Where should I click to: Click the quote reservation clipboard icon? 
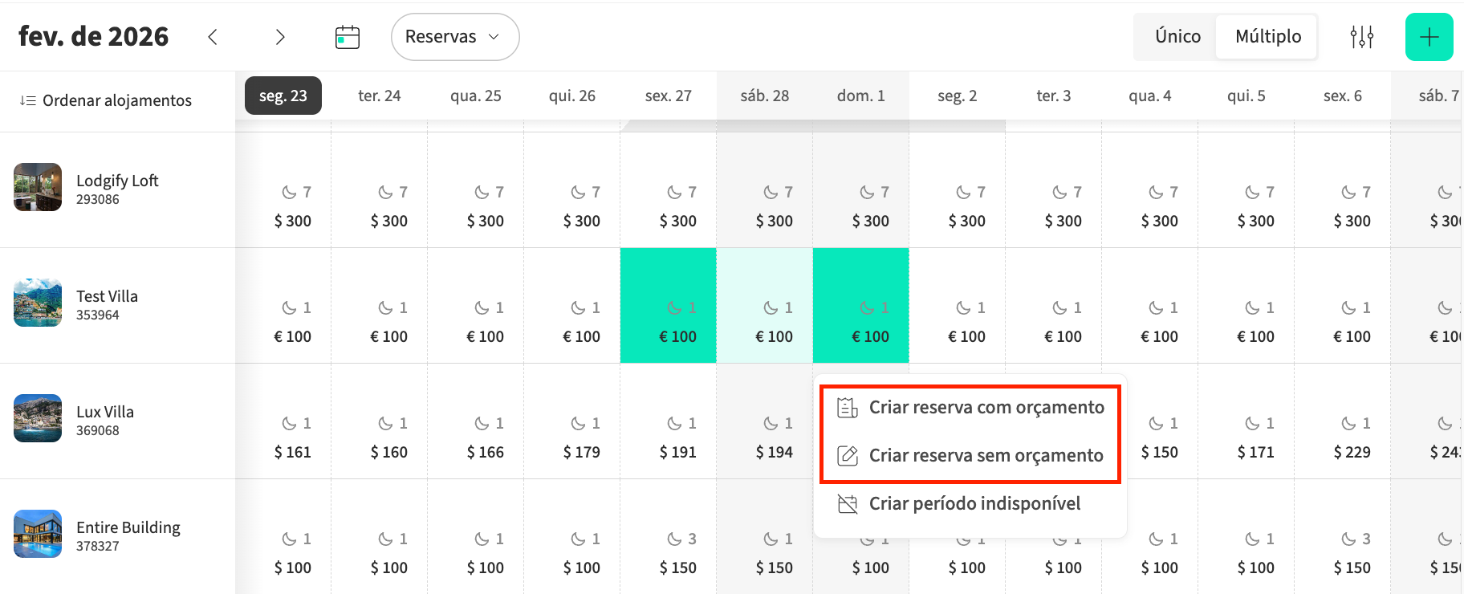[x=848, y=408]
